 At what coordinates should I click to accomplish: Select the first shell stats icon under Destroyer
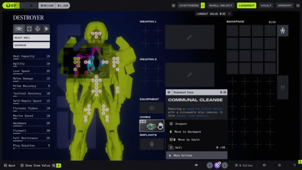[x=18, y=29]
